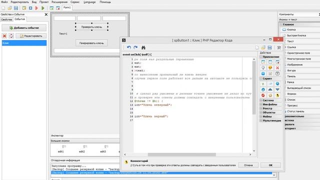Select the Клик event in list
This screenshot has height=180, width=320.
tap(24, 43)
